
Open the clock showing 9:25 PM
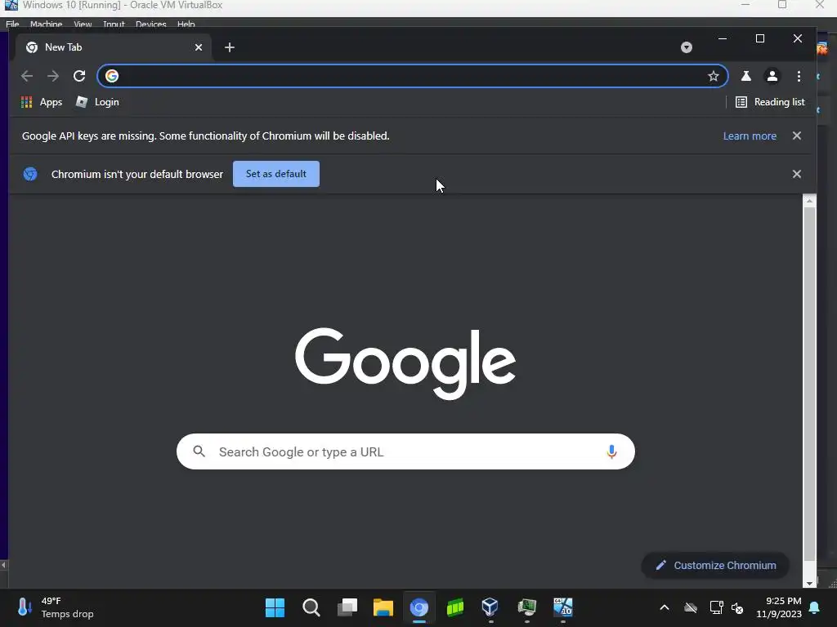point(779,607)
